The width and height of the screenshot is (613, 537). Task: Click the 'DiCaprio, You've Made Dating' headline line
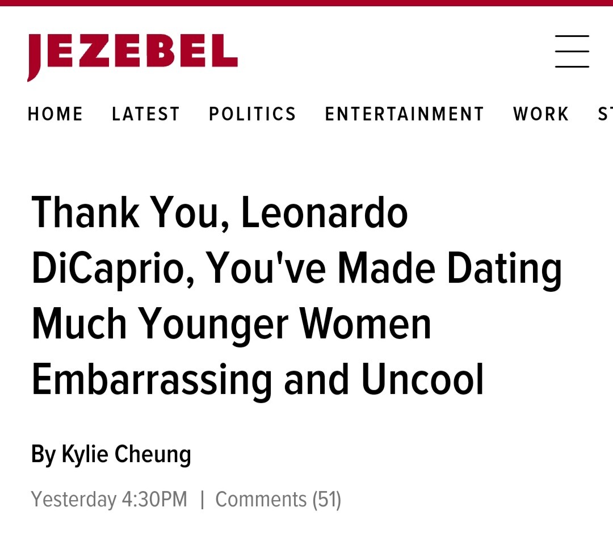(x=297, y=268)
